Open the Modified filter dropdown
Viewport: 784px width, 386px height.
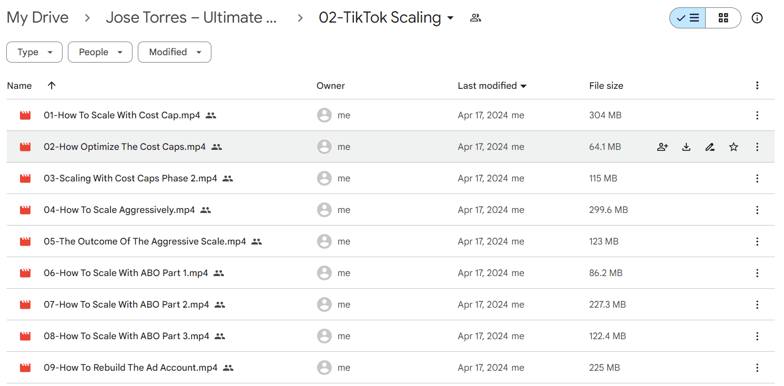coord(175,52)
